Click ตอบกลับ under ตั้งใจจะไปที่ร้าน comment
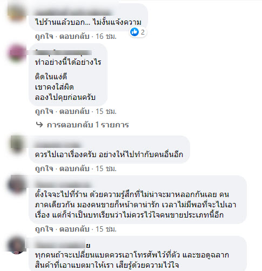Image resolution: width=262 pixels, height=271 pixels. pyautogui.click(x=75, y=229)
